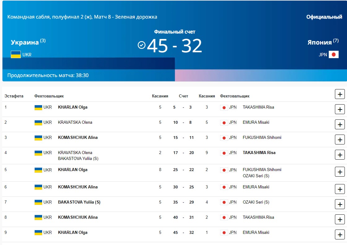
Task: Click UKR code under Украина heading
Action: tap(27, 55)
